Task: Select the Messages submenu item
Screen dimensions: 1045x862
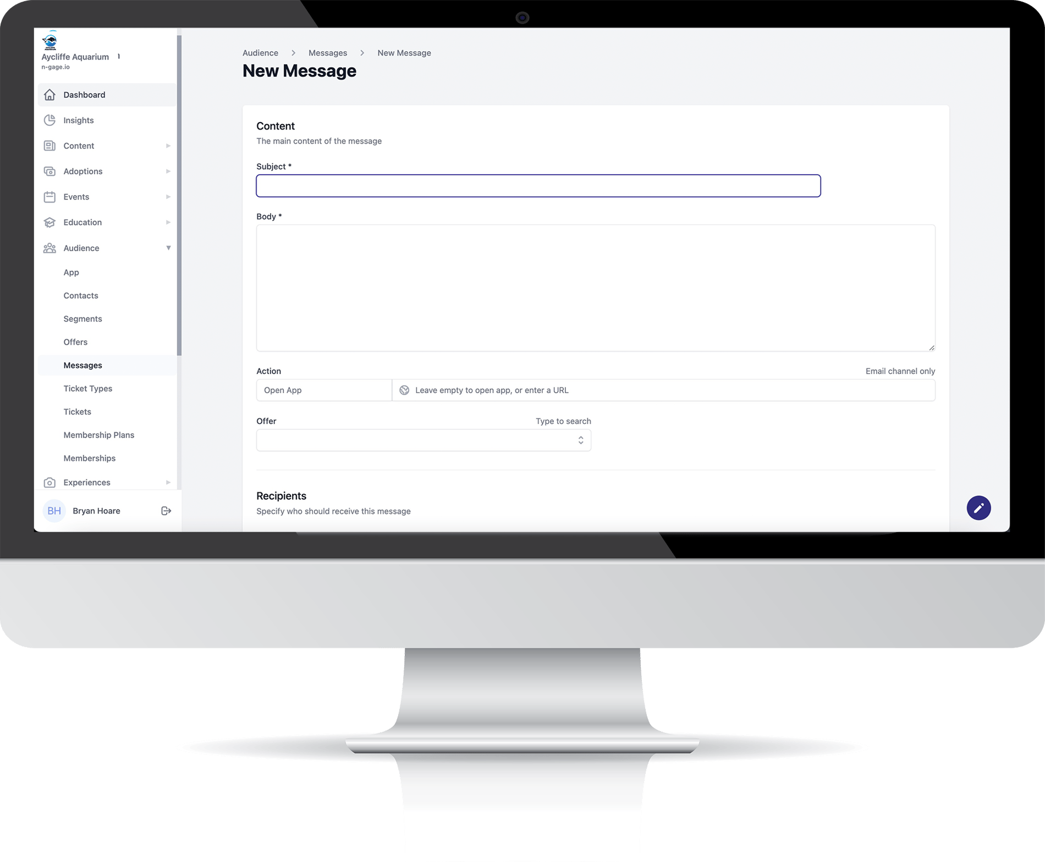Action: 107,365
